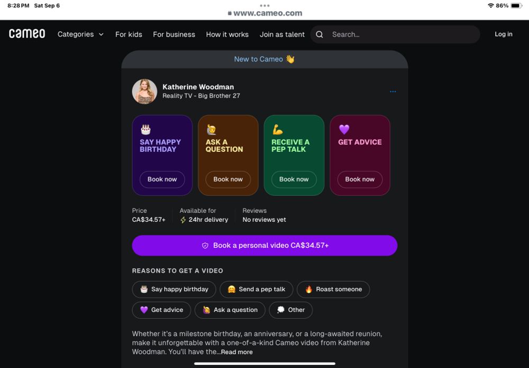Screen dimensions: 529x368
Task: Select the Send a pep talk chip
Action: (x=256, y=289)
